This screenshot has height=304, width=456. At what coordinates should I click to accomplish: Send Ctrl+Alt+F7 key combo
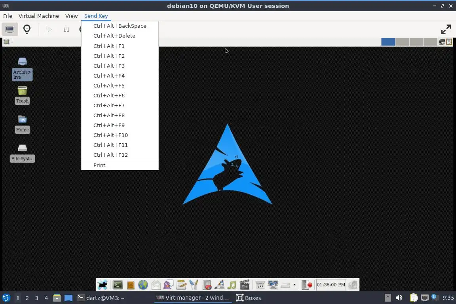pos(120,105)
